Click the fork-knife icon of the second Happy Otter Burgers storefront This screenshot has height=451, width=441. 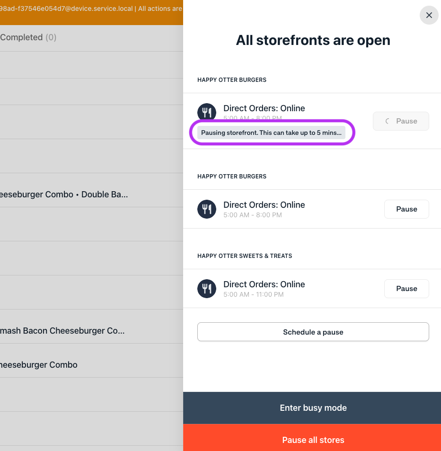coord(206,209)
